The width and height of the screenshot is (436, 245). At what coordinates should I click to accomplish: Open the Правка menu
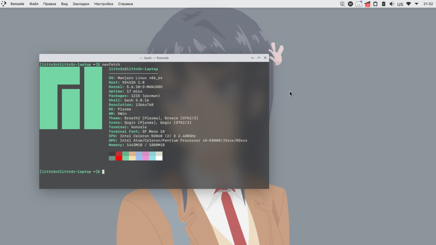point(50,4)
